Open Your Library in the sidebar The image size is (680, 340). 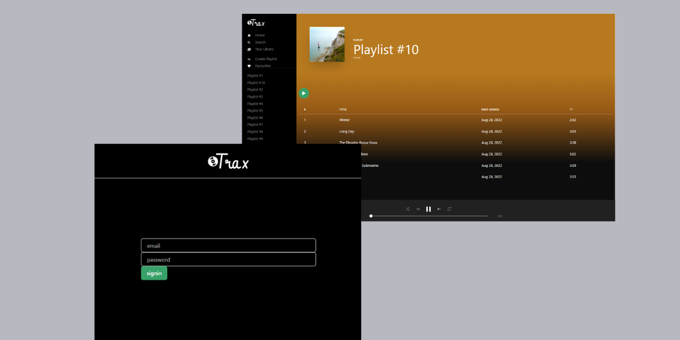point(264,49)
